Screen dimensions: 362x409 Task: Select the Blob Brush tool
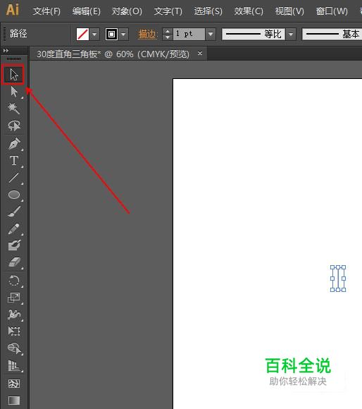(14, 245)
